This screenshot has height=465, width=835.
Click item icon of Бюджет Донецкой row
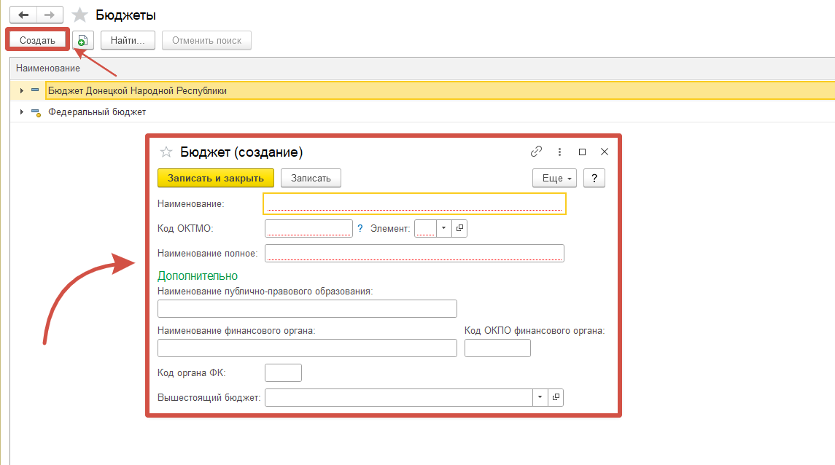coord(35,90)
